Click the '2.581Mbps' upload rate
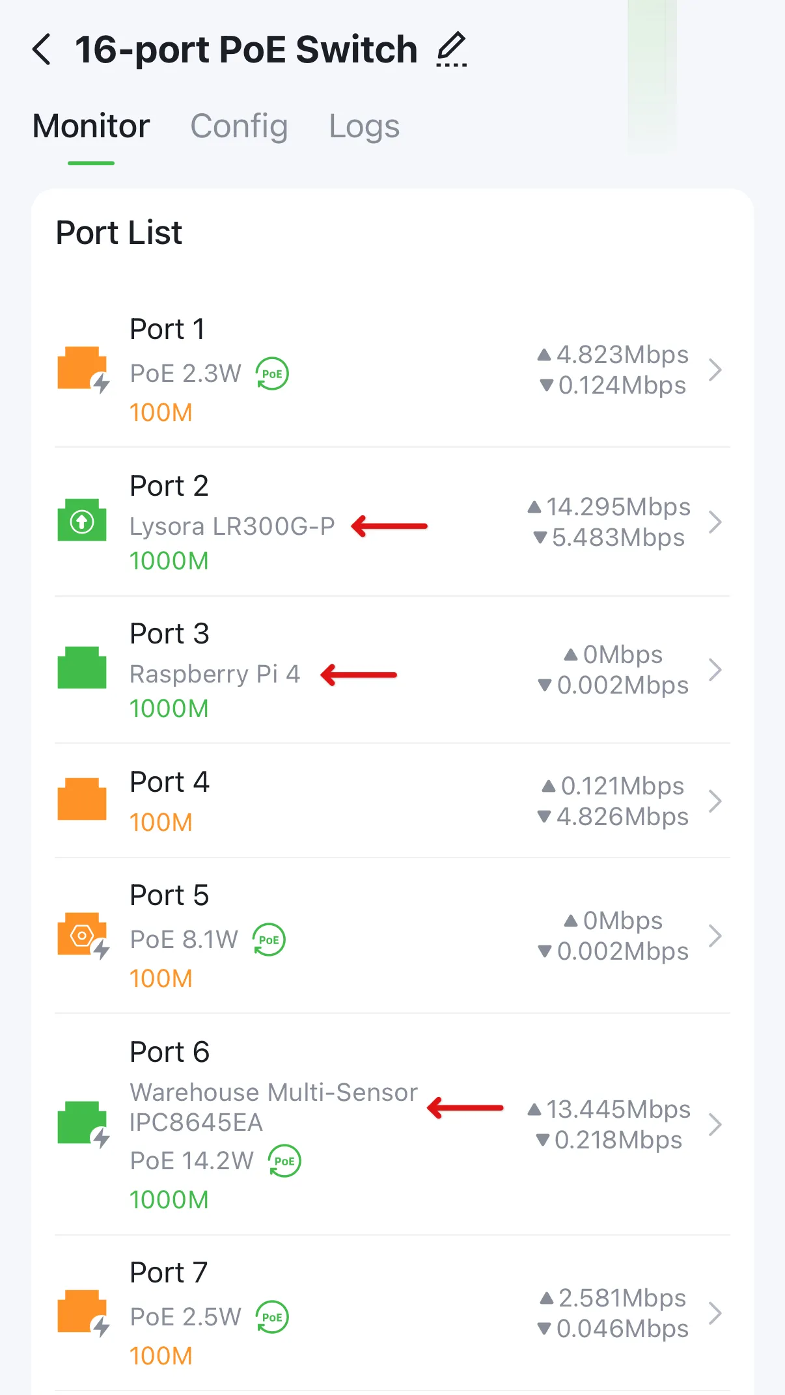The height and width of the screenshot is (1395, 785). click(x=622, y=1298)
